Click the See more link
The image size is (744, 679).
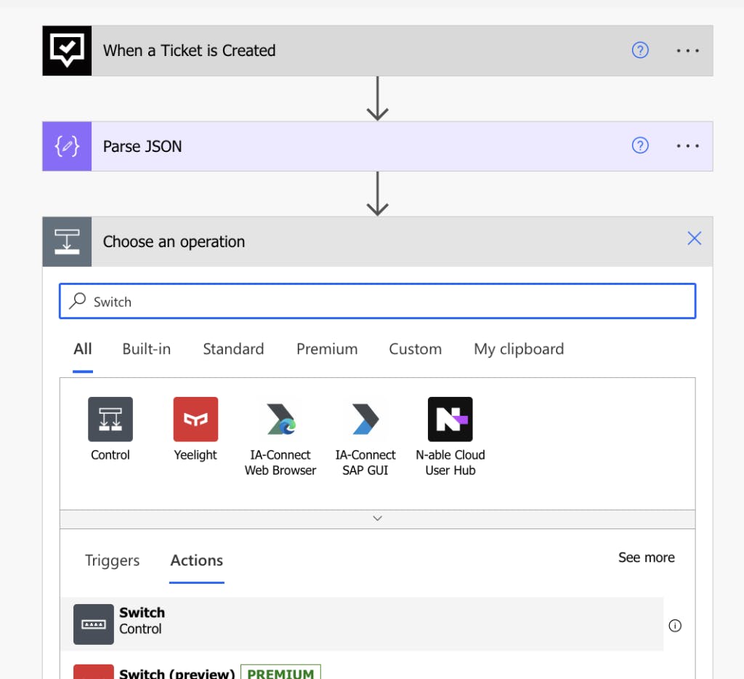click(646, 558)
